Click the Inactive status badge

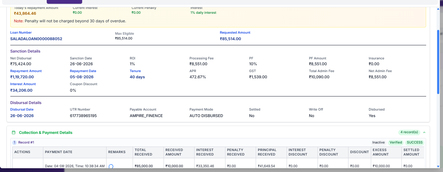[x=378, y=142]
